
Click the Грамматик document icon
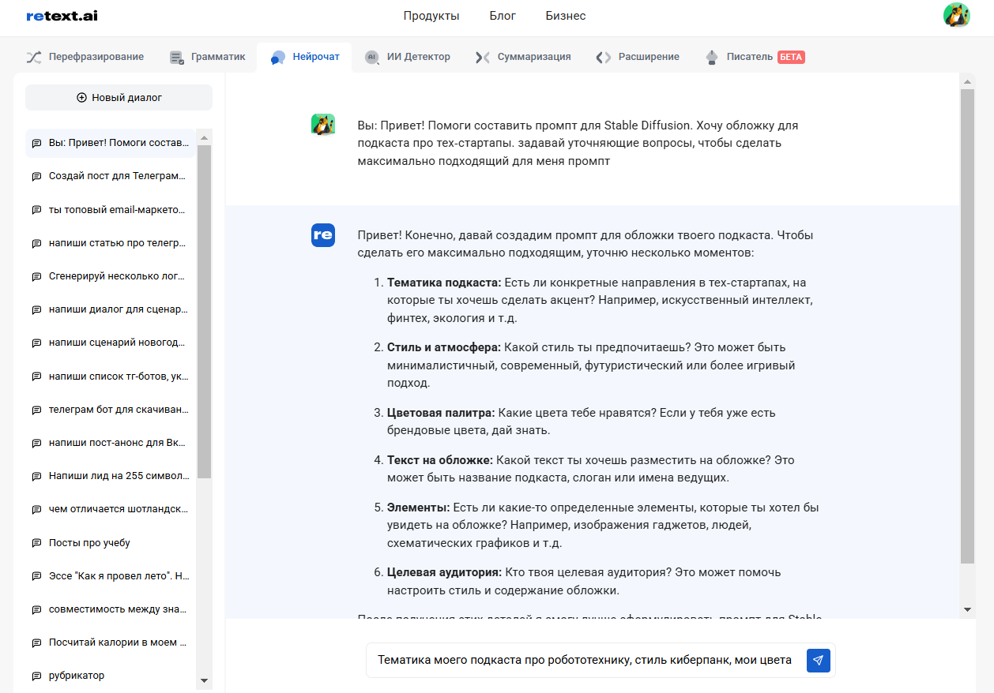177,57
